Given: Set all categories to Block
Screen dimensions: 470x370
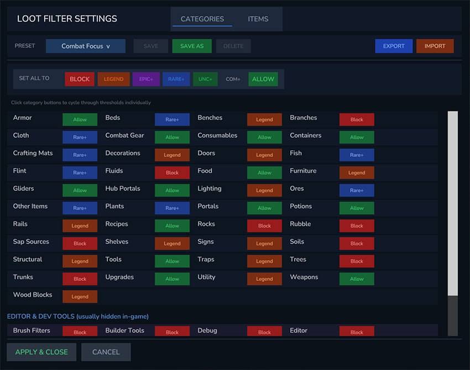Looking at the screenshot, I should (x=80, y=79).
